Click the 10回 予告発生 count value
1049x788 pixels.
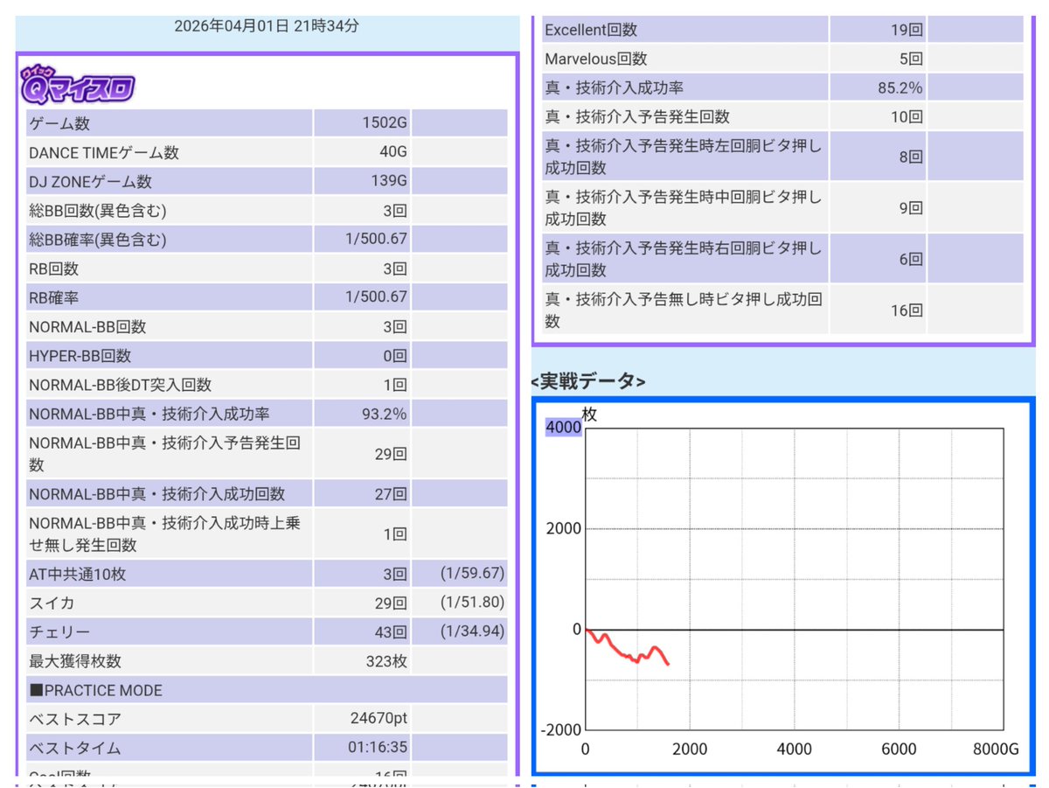click(x=907, y=116)
